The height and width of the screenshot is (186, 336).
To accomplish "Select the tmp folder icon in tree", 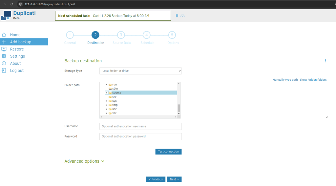I will point(110,105).
